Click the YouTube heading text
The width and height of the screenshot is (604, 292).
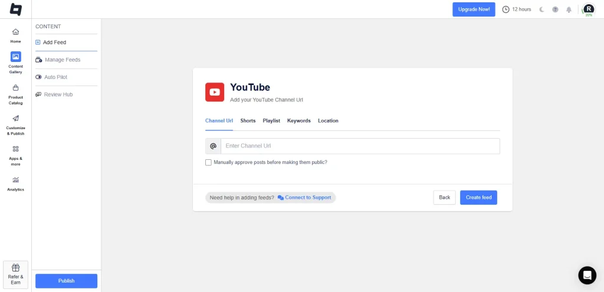point(250,87)
